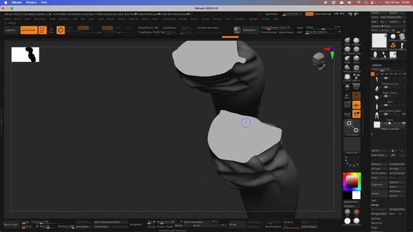This screenshot has height=232, width=413.
Task: Open the Apple menu
Action: click(6, 3)
